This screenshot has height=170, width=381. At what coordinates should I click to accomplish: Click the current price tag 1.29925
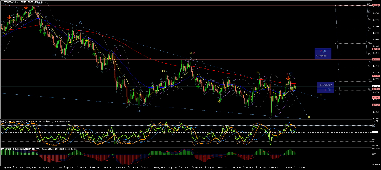376,86
